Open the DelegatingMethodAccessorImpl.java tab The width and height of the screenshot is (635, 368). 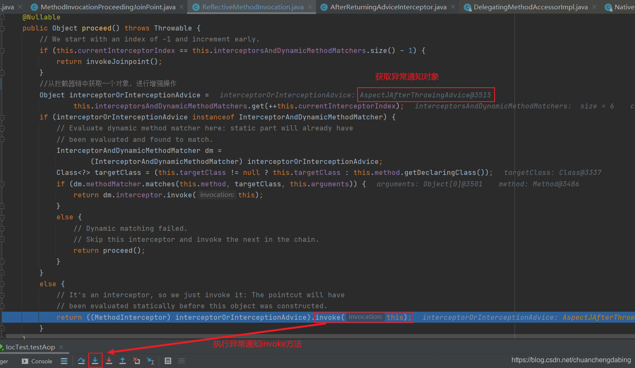531,7
